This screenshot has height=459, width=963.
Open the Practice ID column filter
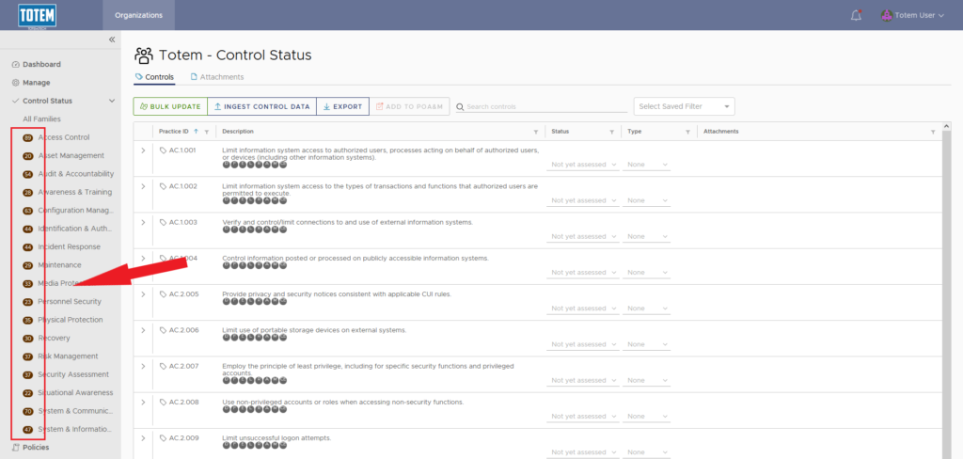pos(206,132)
